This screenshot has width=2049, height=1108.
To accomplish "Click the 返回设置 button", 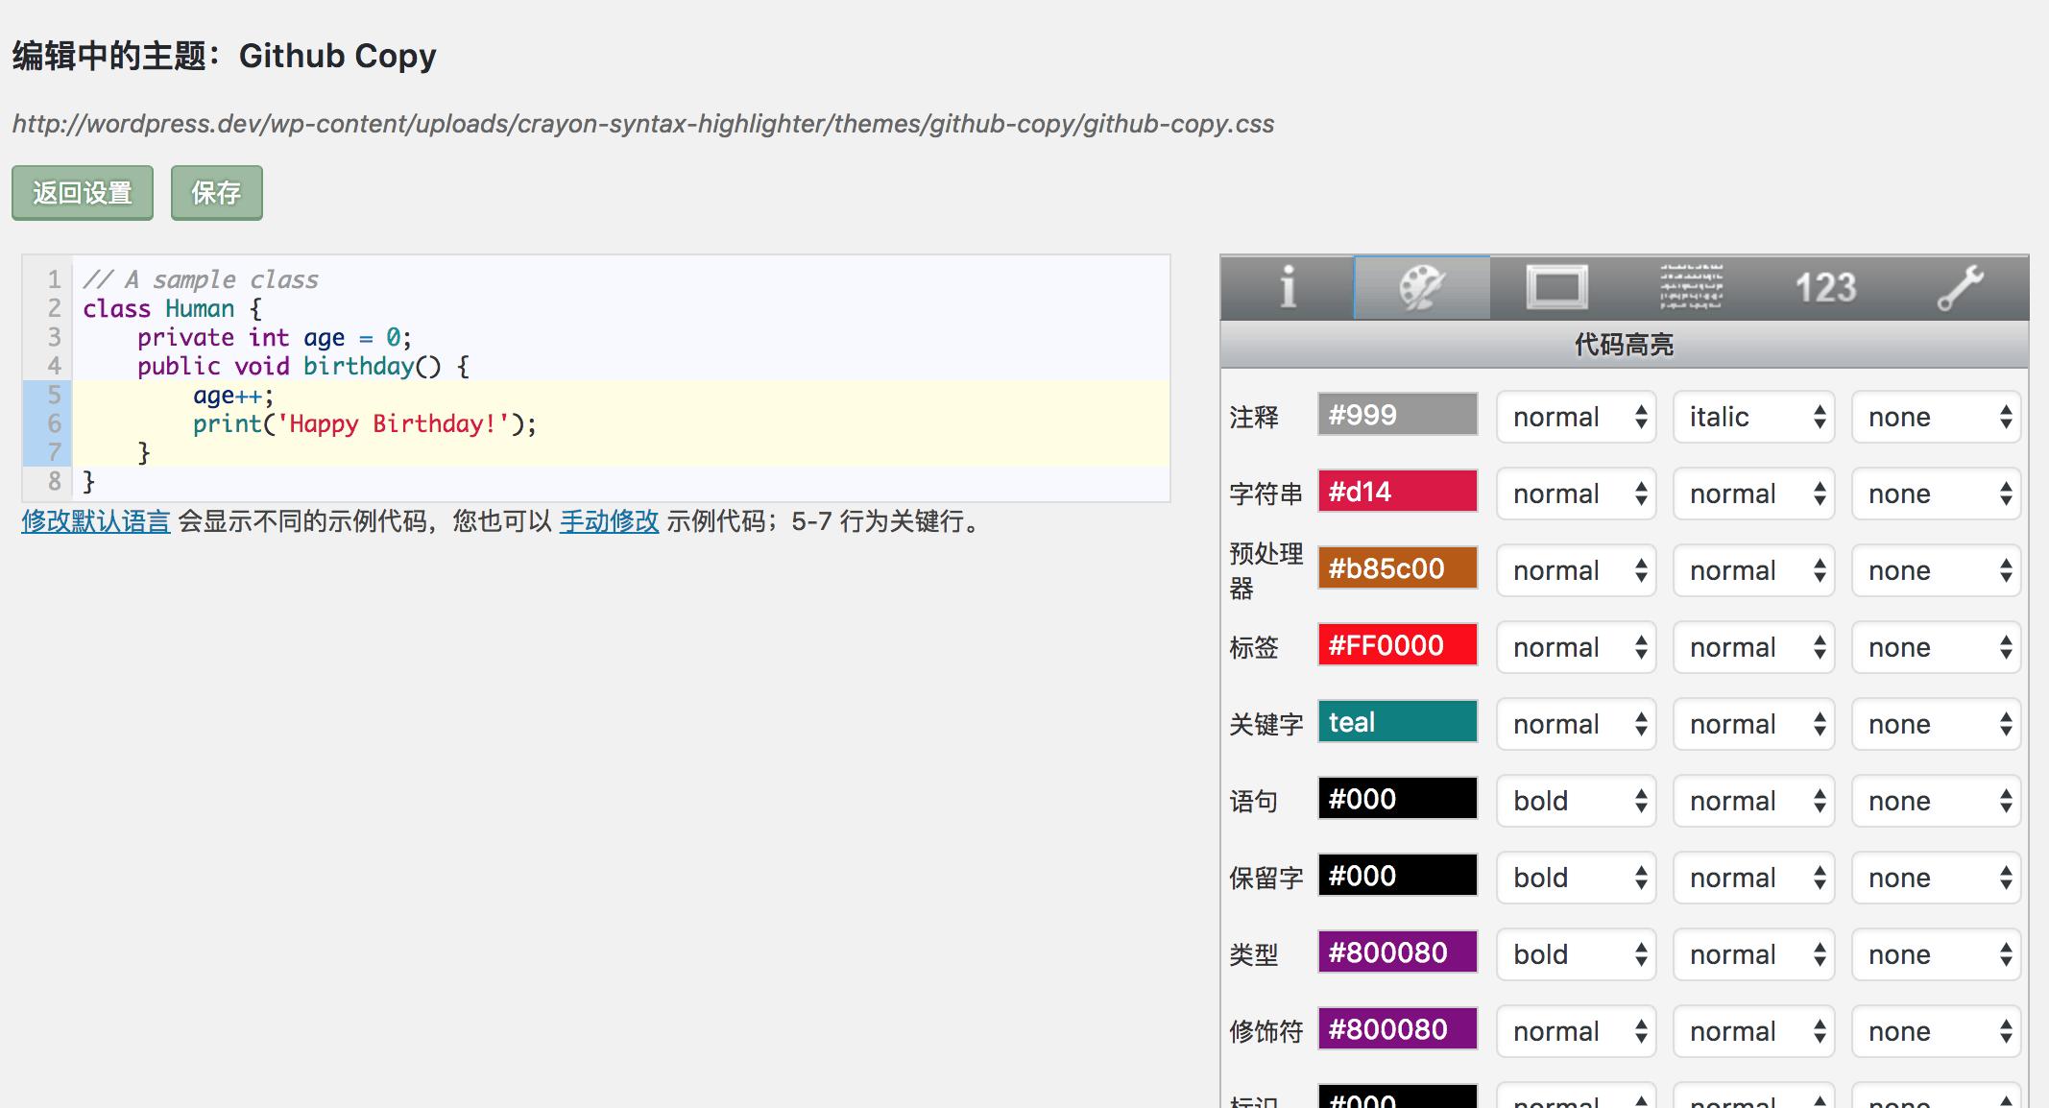I will (x=82, y=193).
